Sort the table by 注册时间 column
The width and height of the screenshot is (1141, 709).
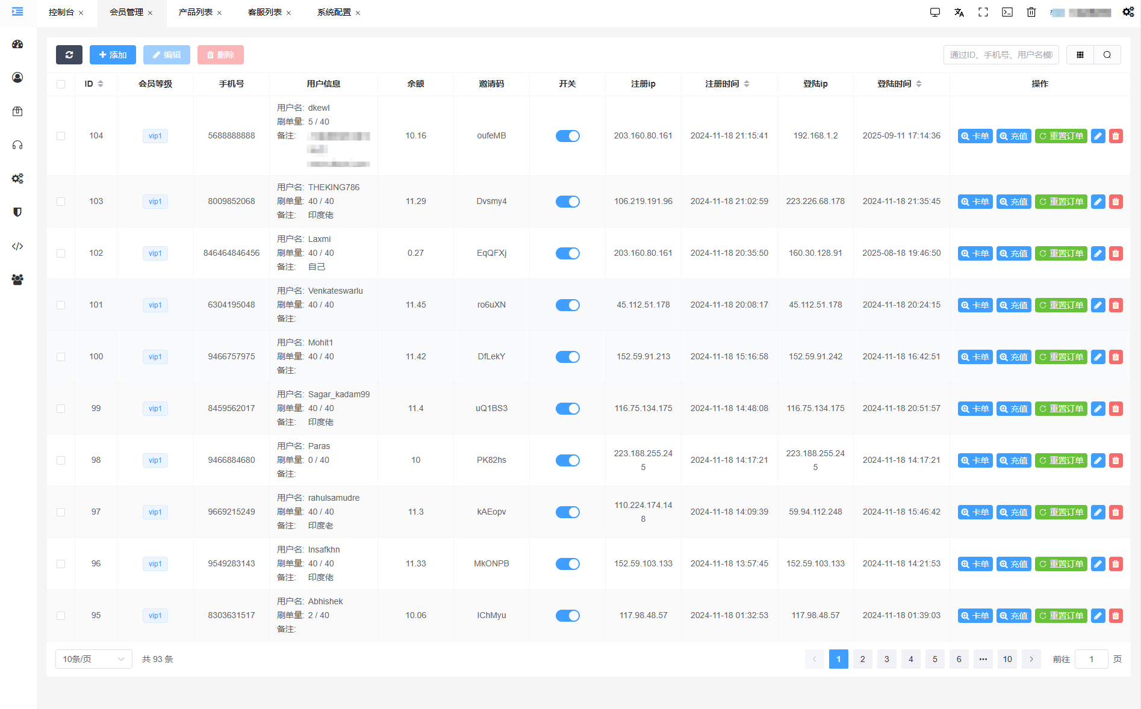[x=747, y=84]
